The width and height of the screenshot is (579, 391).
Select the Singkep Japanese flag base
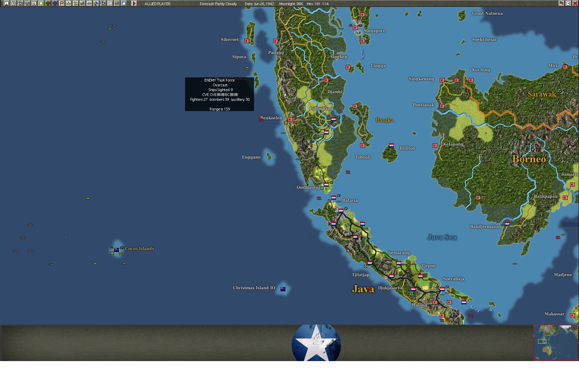tap(348, 67)
